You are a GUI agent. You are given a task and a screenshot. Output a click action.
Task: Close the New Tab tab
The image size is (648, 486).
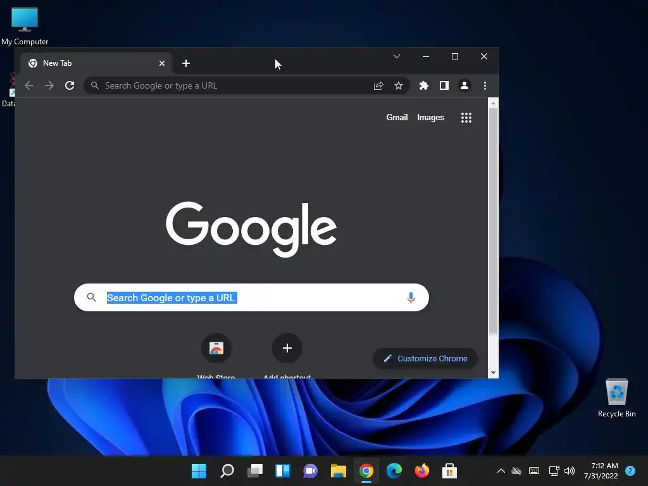162,63
